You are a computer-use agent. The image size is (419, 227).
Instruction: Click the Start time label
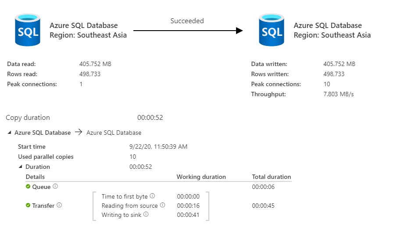32,147
